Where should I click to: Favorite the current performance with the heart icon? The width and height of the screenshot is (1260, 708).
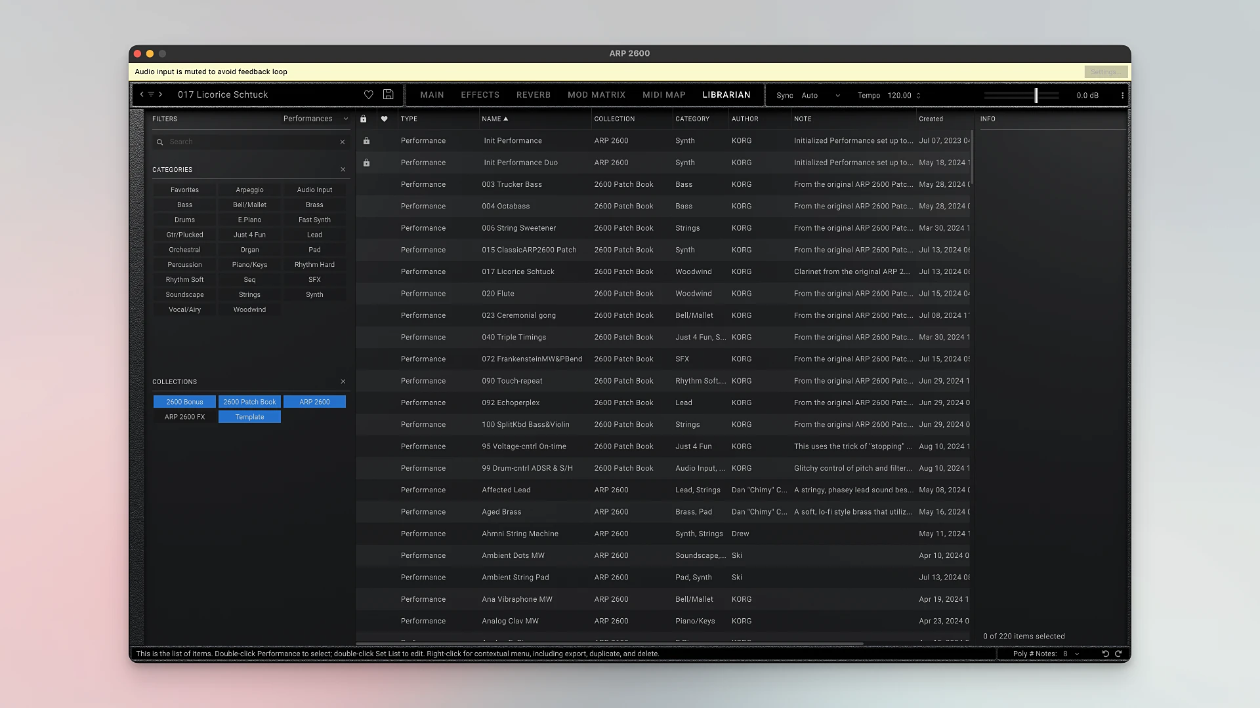pos(369,94)
